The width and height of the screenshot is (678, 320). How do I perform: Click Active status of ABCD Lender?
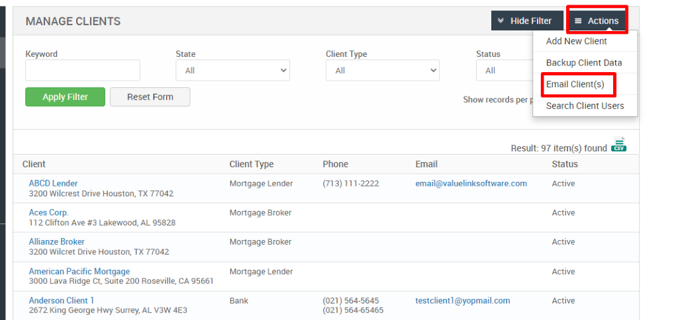(x=563, y=183)
